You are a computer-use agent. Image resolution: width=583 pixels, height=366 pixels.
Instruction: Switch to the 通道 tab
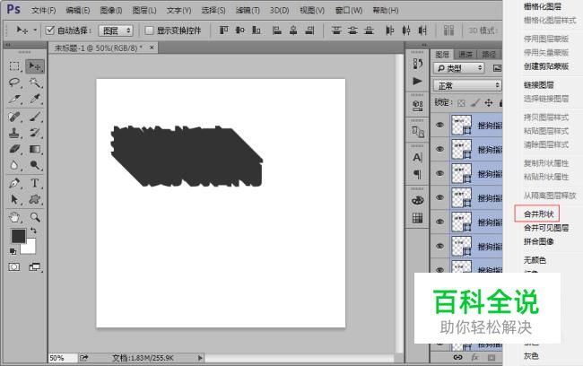click(466, 55)
